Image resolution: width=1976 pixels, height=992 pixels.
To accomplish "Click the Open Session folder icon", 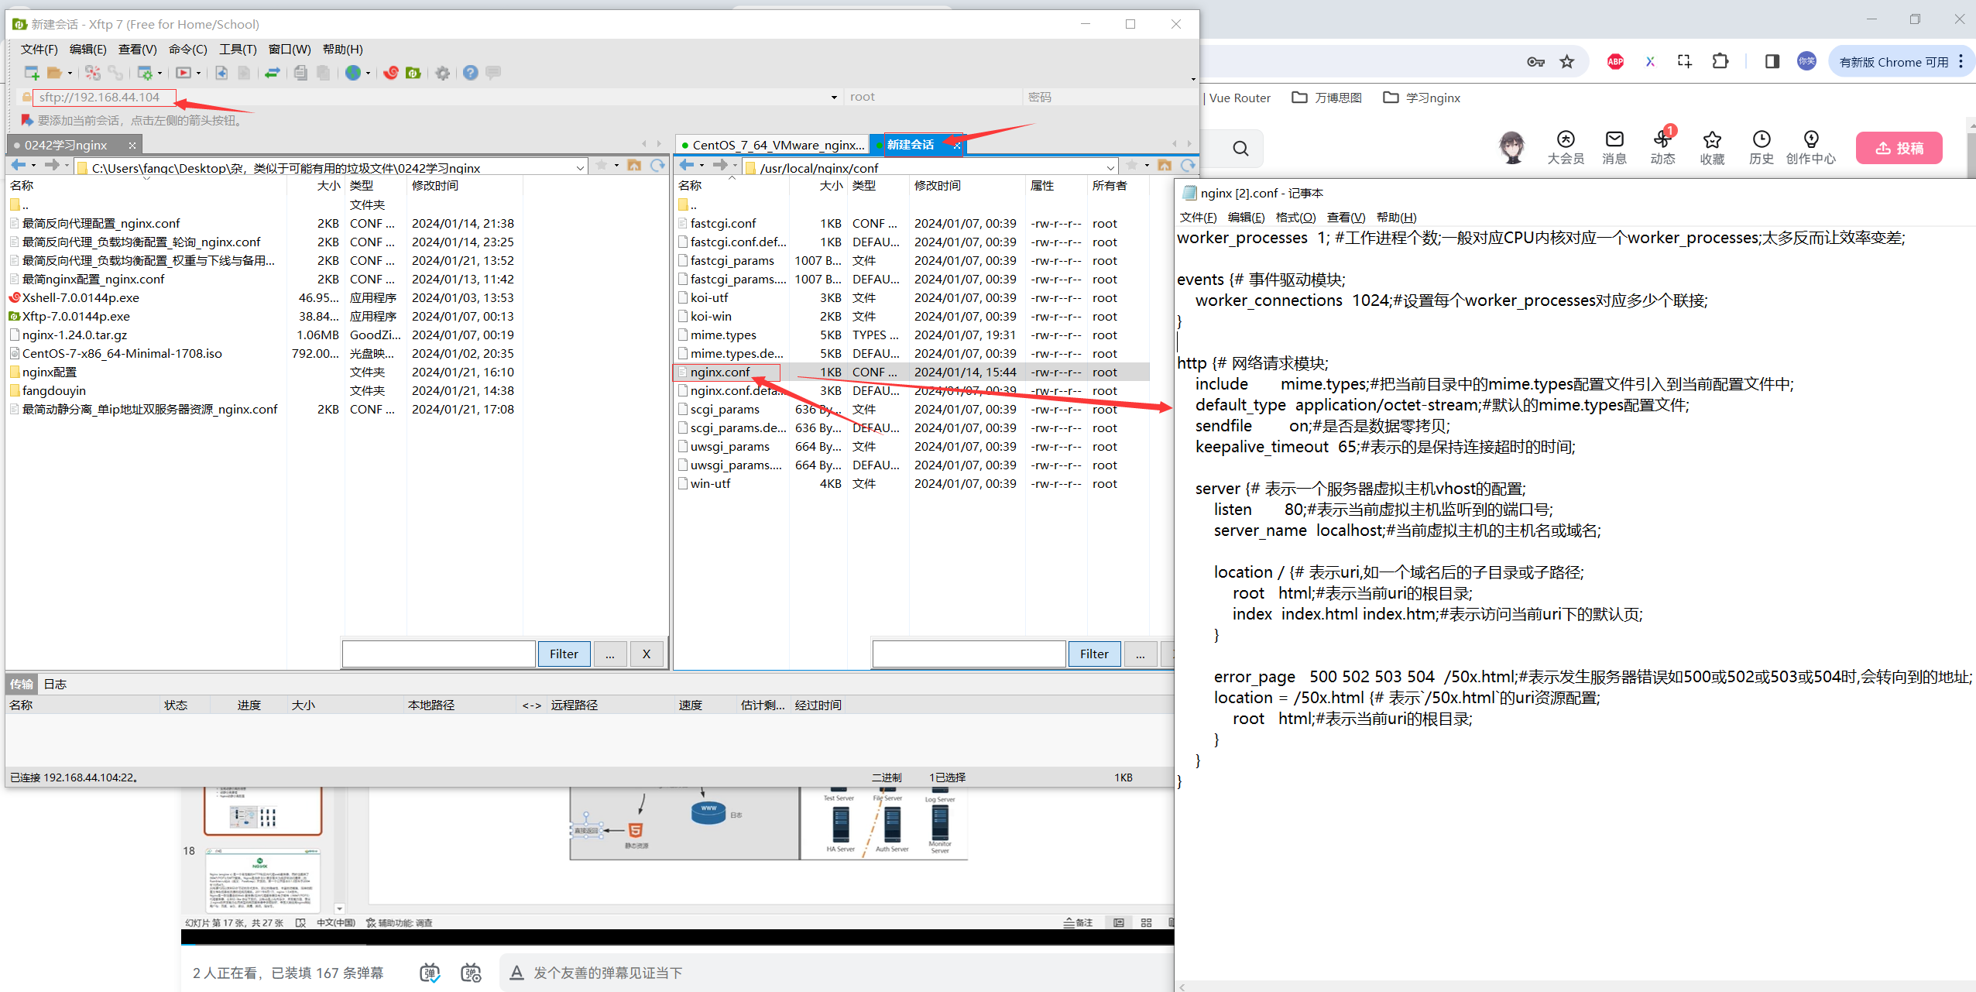I will tap(54, 73).
